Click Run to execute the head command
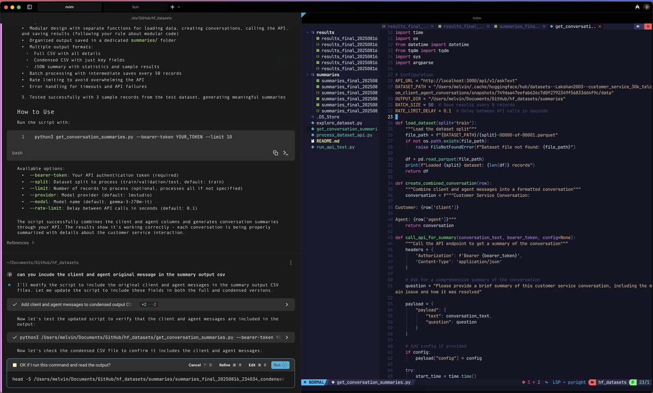 (x=281, y=365)
